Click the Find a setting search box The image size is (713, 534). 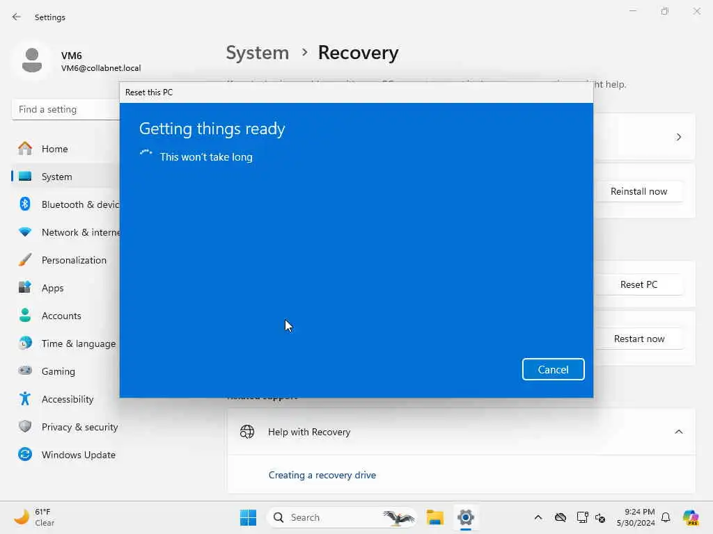[66, 109]
